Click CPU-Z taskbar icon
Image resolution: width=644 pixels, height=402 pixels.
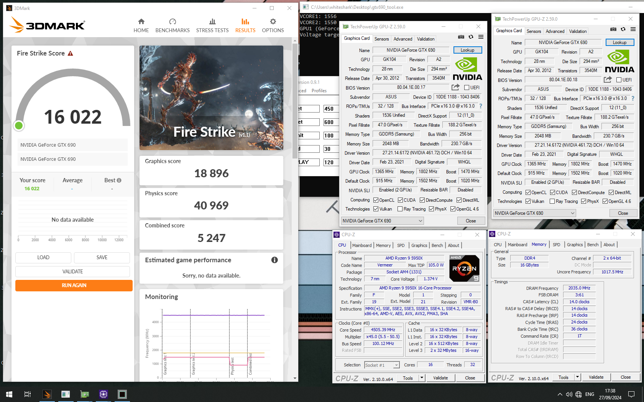(x=103, y=394)
